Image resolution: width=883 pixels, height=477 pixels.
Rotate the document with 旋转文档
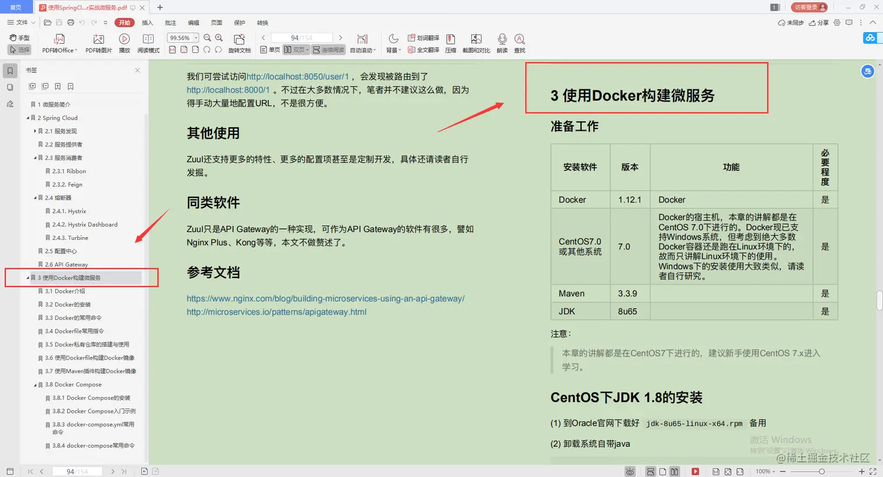pos(239,42)
